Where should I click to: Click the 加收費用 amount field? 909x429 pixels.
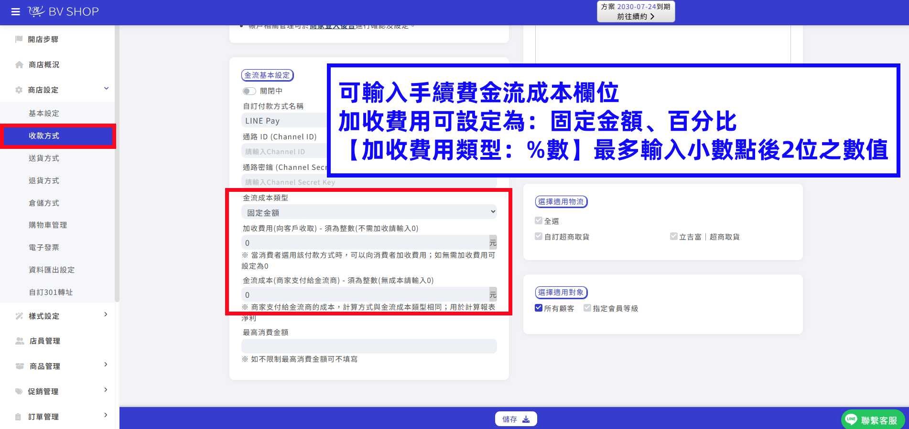click(x=365, y=242)
